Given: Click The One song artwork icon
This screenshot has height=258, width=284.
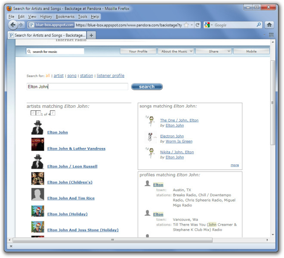Looking at the screenshot, I should tap(150, 121).
